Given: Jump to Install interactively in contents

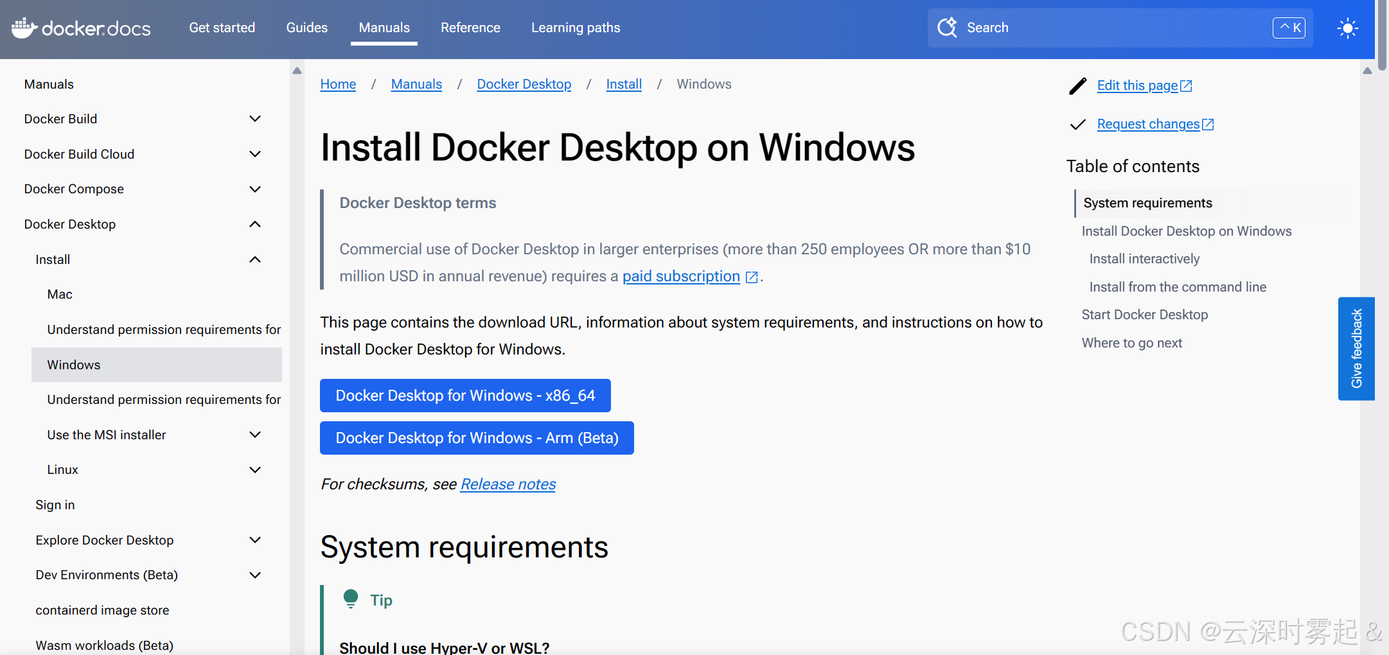Looking at the screenshot, I should click(1144, 259).
